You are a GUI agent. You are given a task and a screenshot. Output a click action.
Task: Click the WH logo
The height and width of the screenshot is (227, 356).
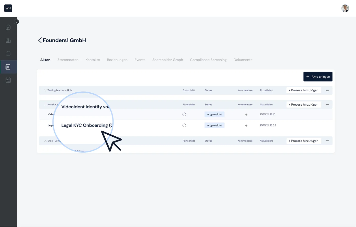pyautogui.click(x=8, y=8)
